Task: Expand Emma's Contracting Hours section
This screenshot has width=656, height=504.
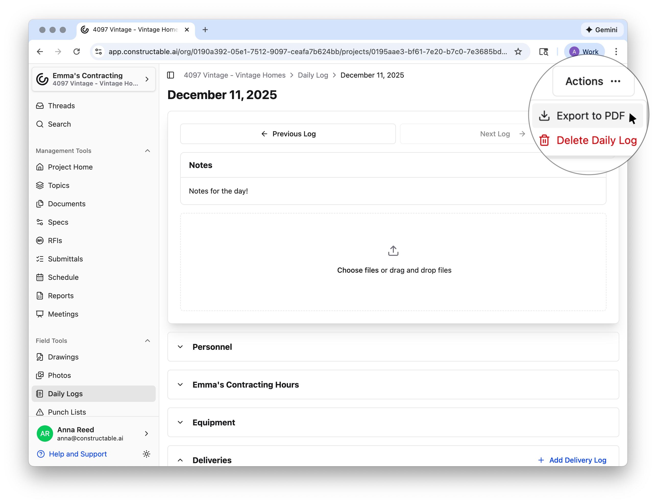Action: point(393,384)
